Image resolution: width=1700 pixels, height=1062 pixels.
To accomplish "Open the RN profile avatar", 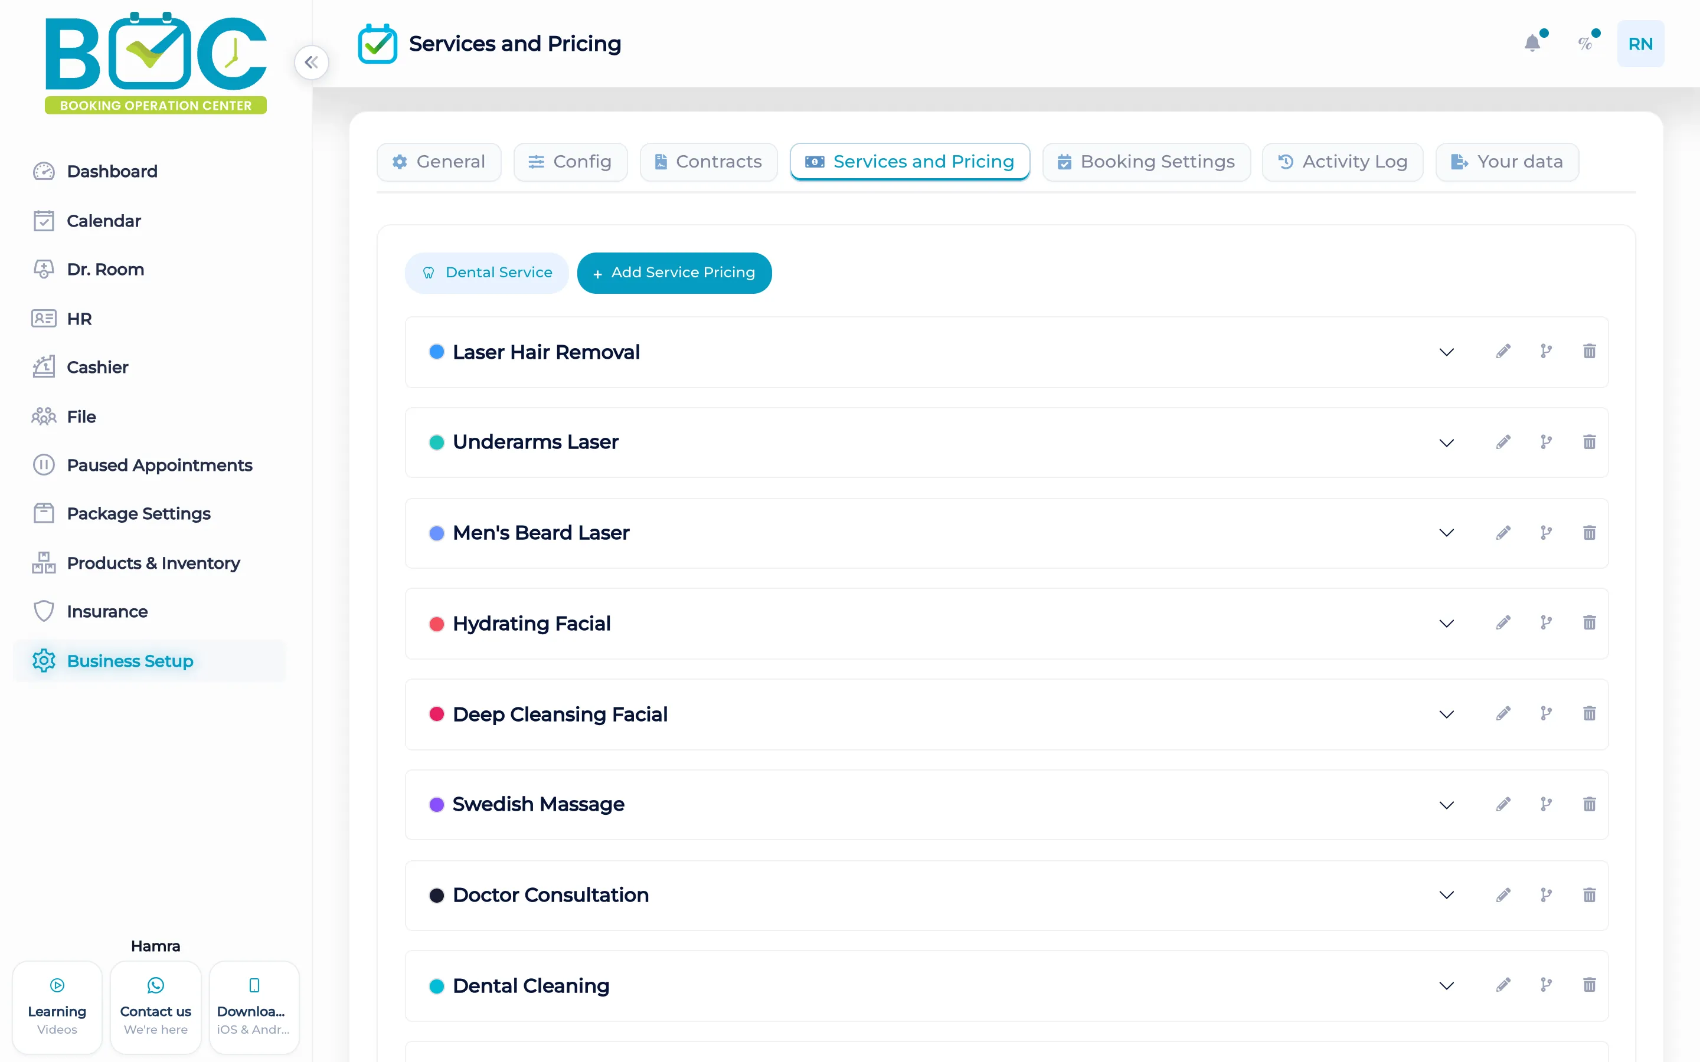I will (1640, 44).
